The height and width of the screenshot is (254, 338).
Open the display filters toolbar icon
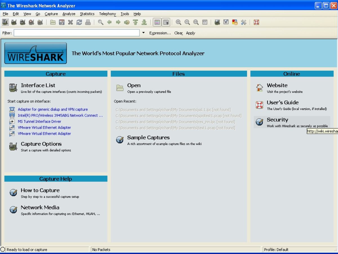pyautogui.click(x=226, y=22)
